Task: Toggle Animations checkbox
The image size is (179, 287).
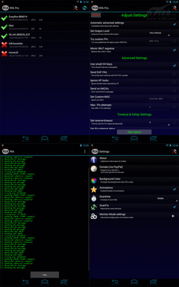Action: coord(174,189)
